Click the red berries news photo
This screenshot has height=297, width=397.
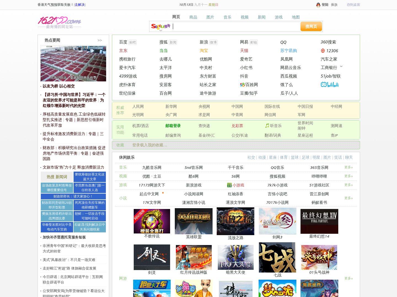(73, 64)
